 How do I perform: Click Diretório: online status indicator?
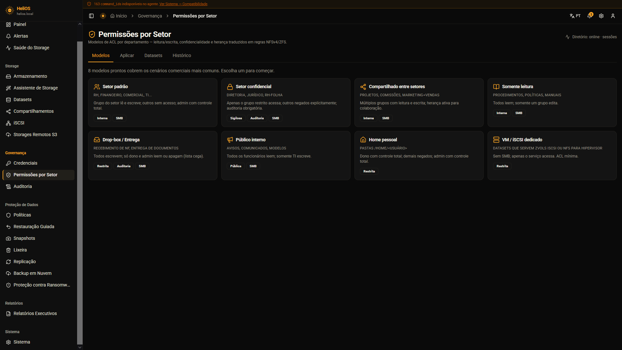click(591, 37)
